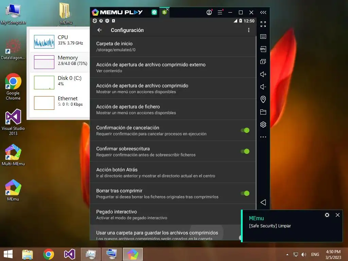This screenshot has width=348, height=261.
Task: Open the taskbar clock showing 4:50 PM
Action: pos(333,254)
